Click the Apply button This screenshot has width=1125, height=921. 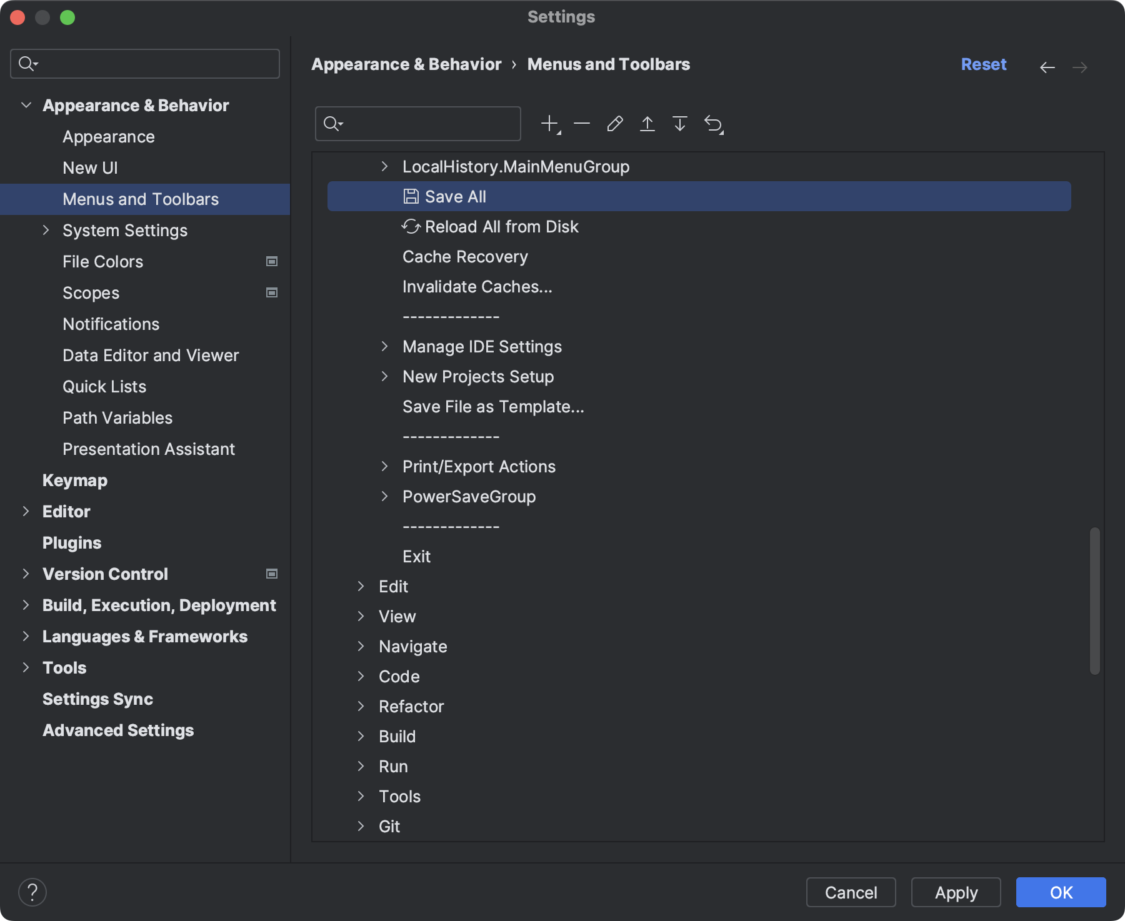pos(956,892)
